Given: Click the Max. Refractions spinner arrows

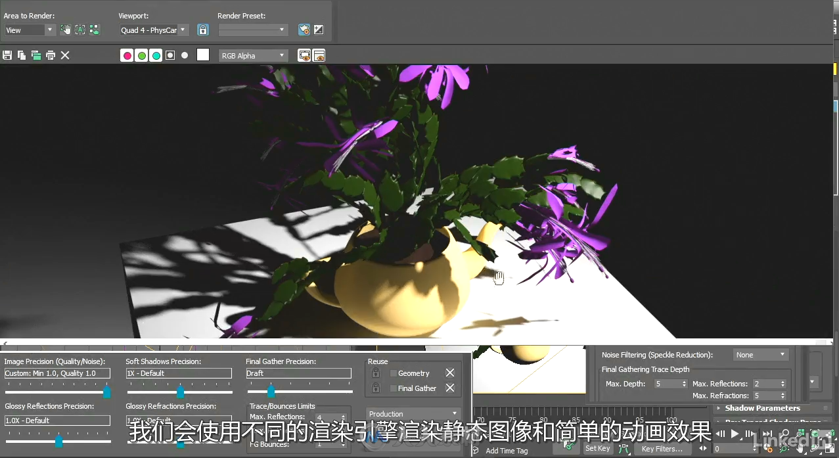Looking at the screenshot, I should pos(782,396).
